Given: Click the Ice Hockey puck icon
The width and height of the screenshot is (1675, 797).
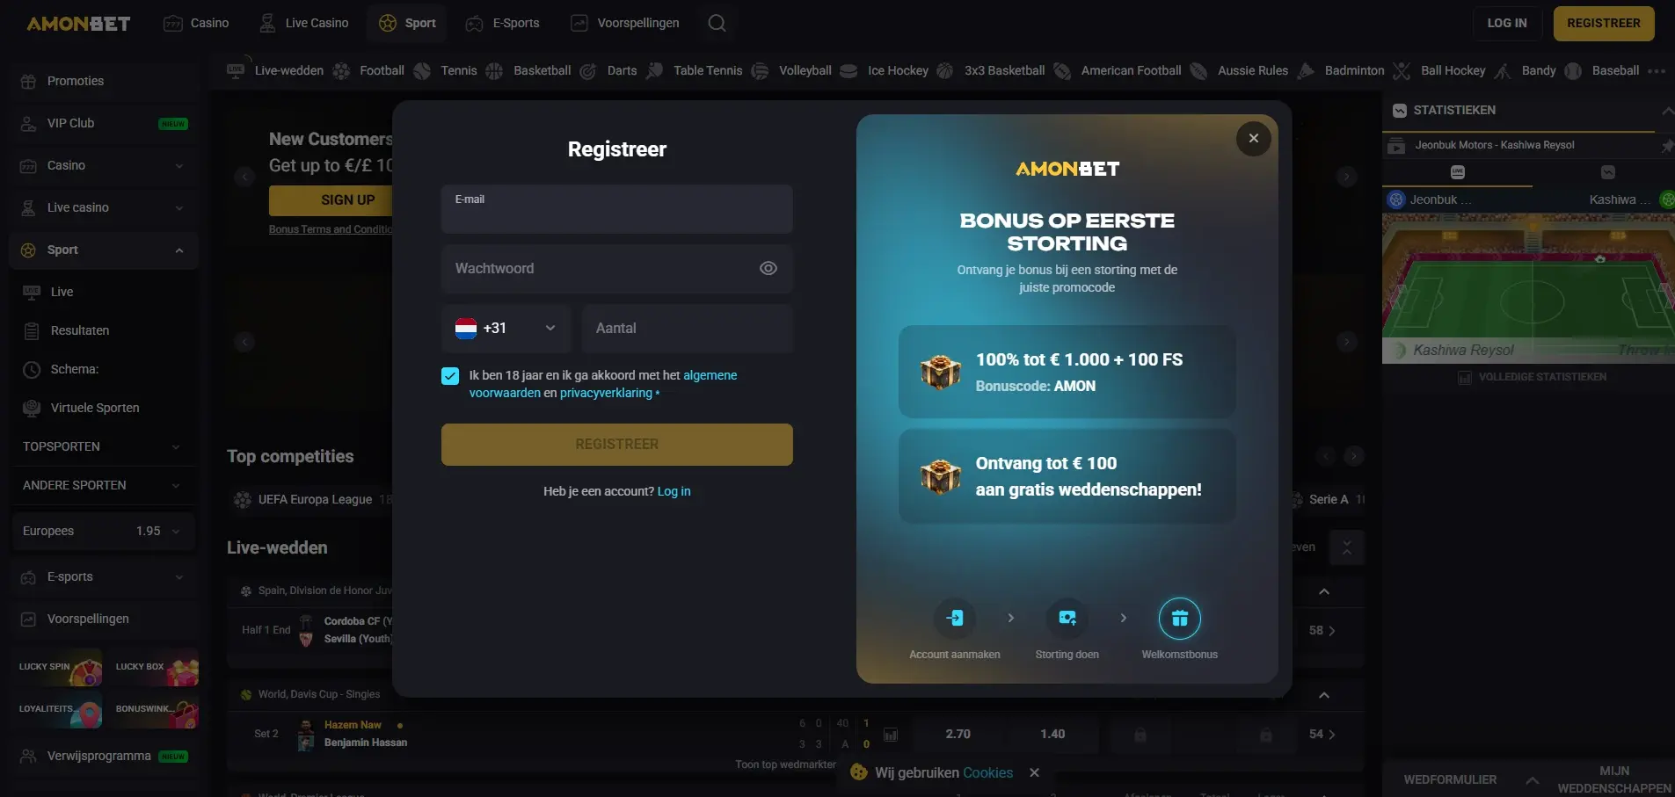Looking at the screenshot, I should pyautogui.click(x=848, y=71).
